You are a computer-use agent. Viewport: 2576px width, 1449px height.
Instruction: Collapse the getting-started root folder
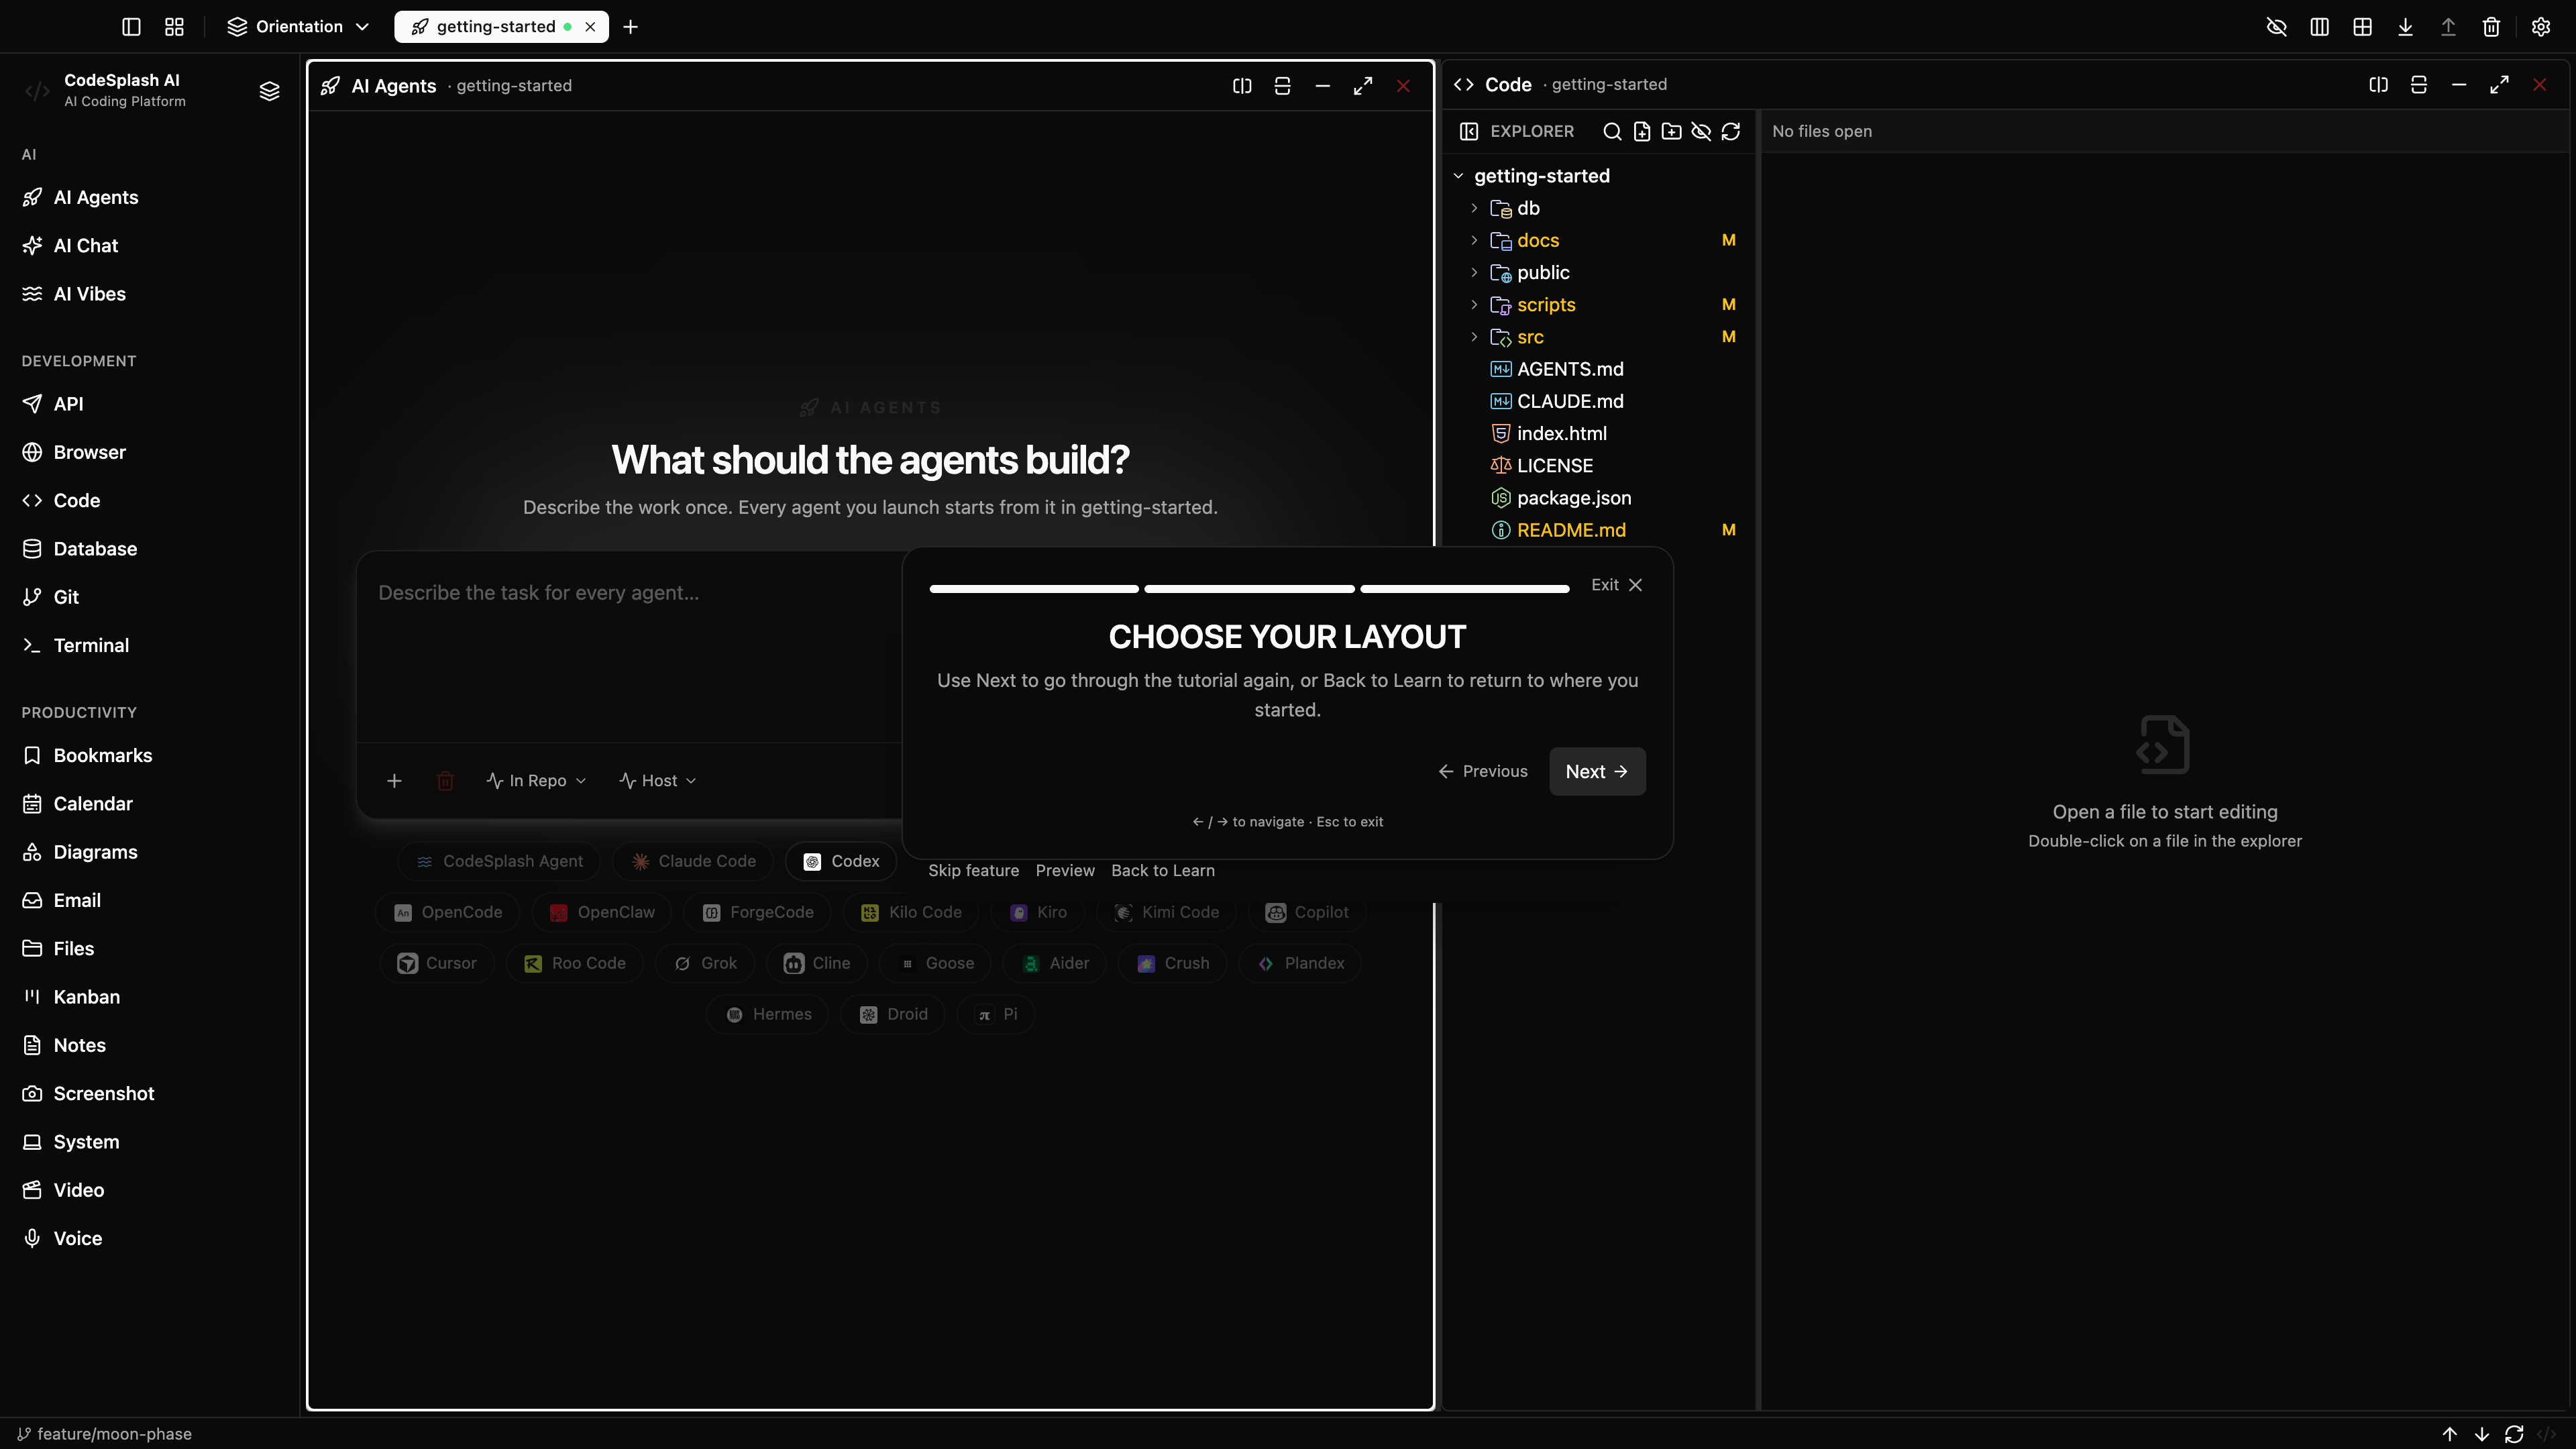pos(1458,176)
